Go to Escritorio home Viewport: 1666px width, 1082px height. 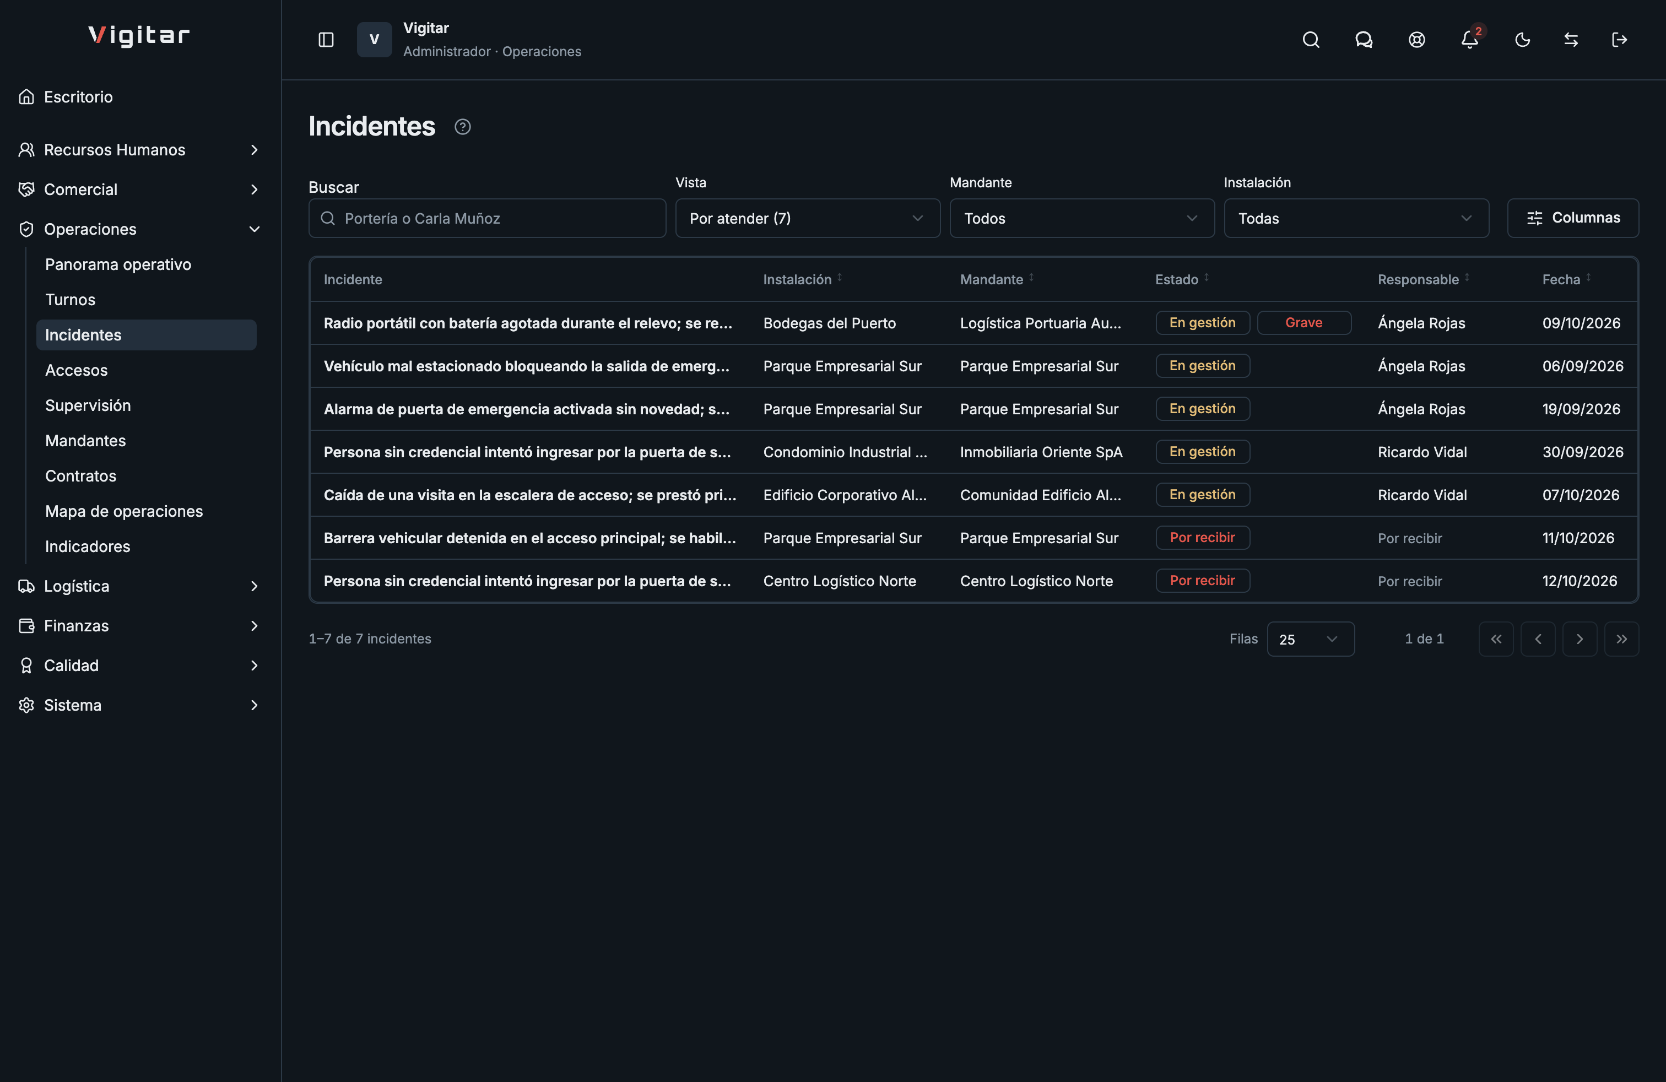[x=139, y=96]
